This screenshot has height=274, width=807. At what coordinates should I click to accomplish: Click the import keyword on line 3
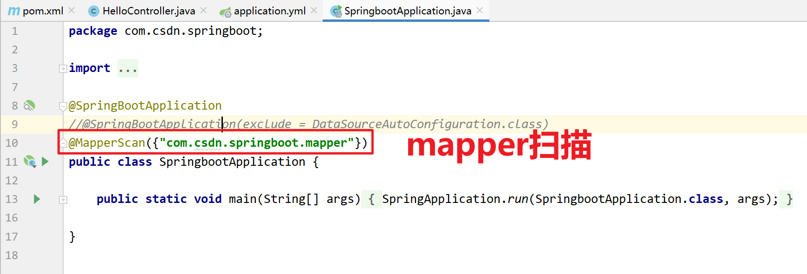[90, 68]
